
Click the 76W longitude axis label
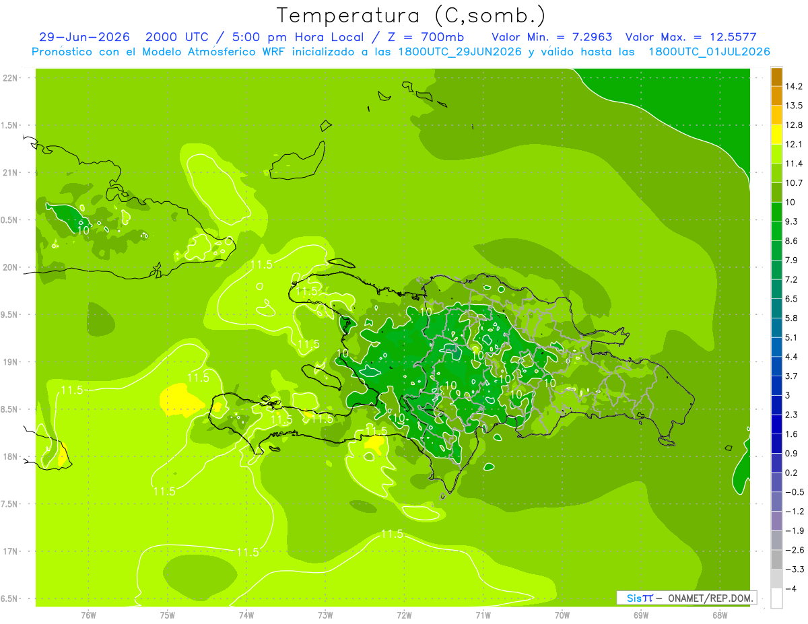pyautogui.click(x=88, y=615)
